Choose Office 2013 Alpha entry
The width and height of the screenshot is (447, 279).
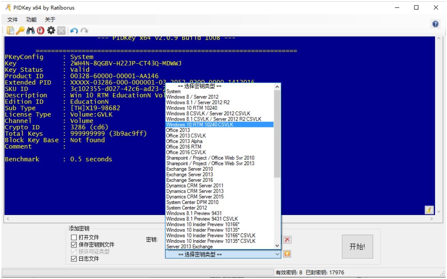point(220,141)
